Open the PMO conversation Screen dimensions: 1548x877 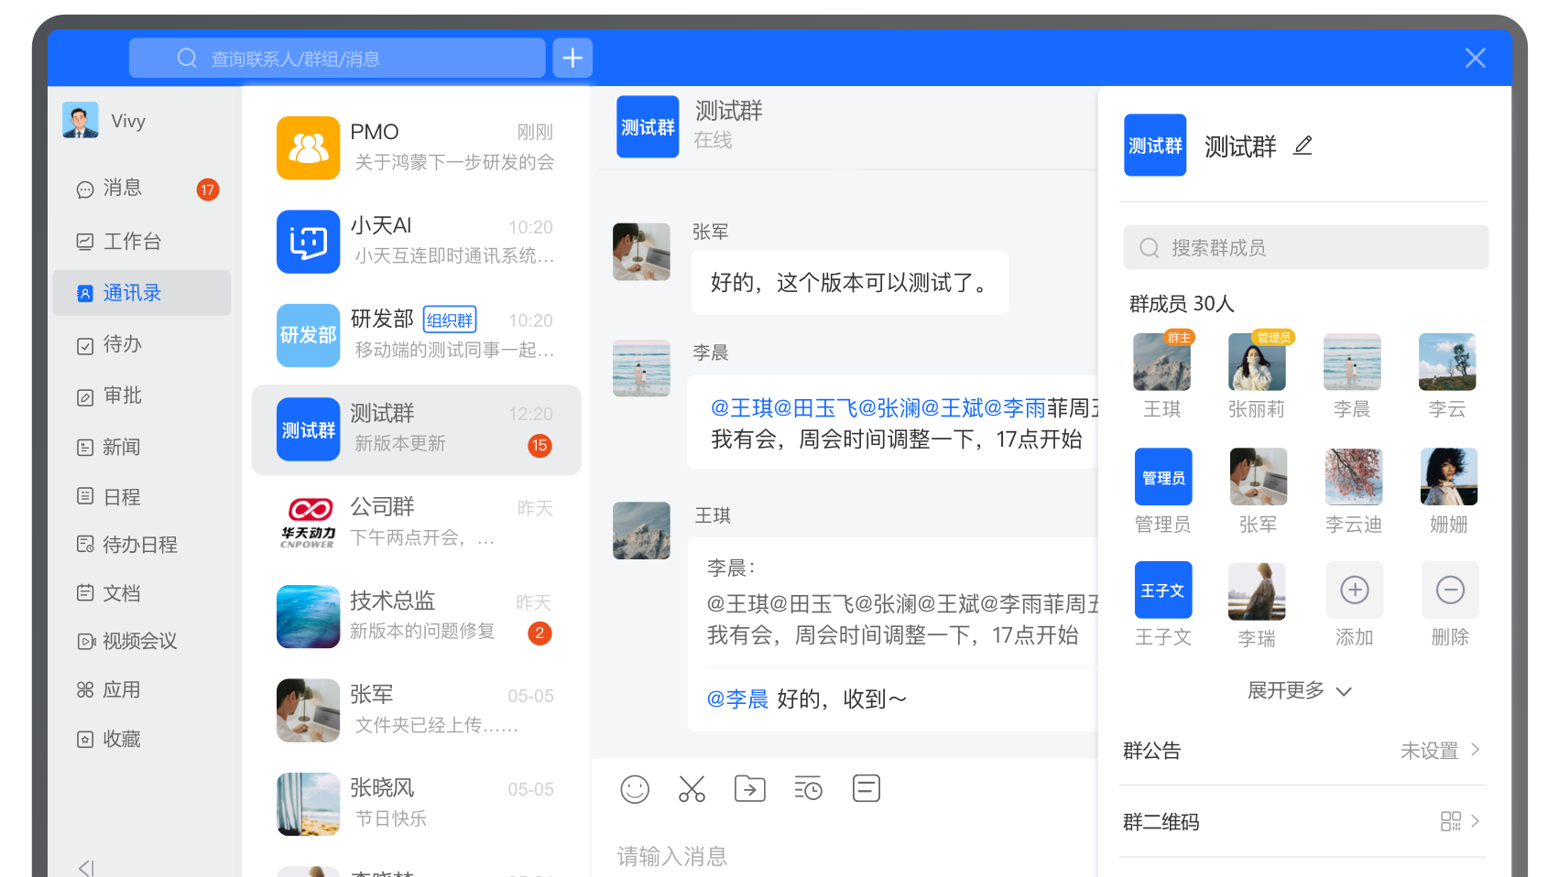point(417,147)
